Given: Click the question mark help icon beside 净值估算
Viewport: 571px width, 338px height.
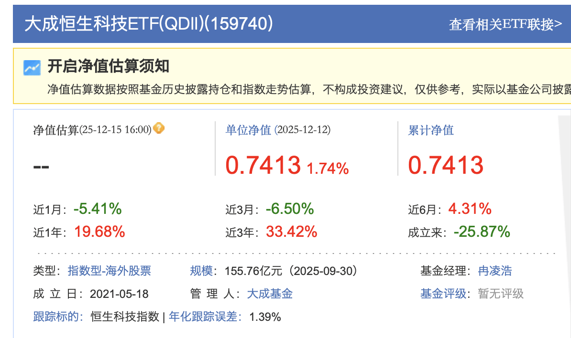Looking at the screenshot, I should pos(159,128).
